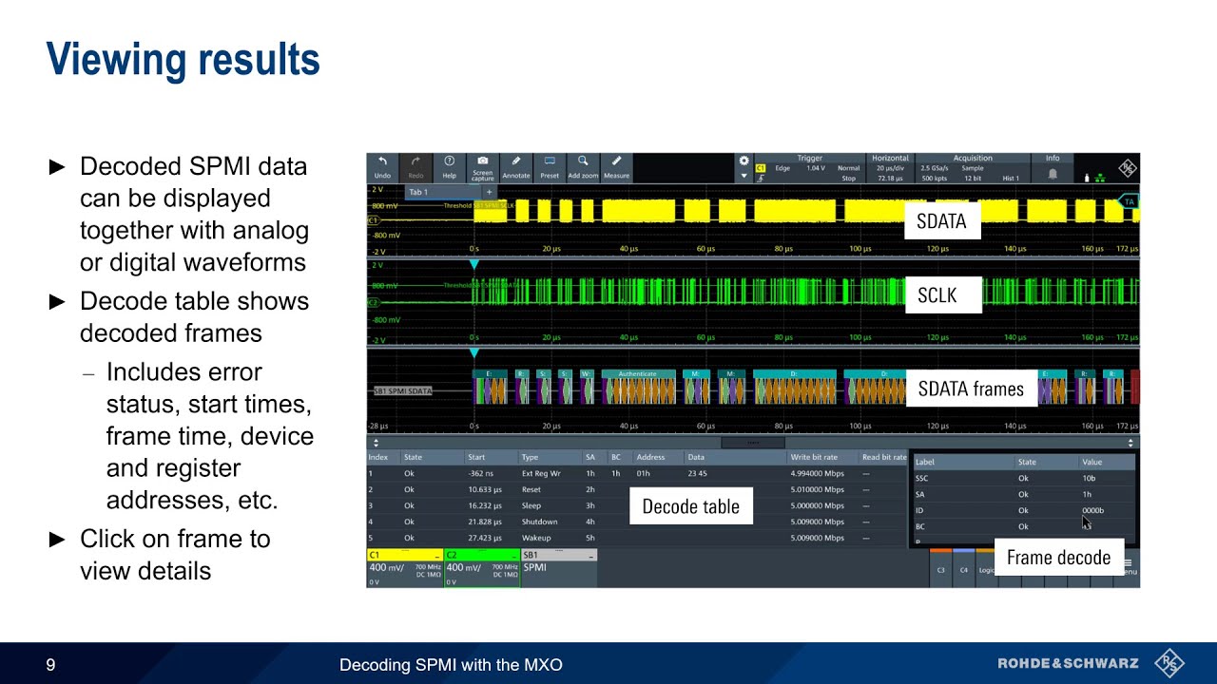Click the C1 channel box
Image resolution: width=1217 pixels, height=684 pixels.
click(405, 568)
